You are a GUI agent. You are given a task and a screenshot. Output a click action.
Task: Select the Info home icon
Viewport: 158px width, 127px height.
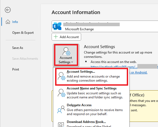click(8, 22)
